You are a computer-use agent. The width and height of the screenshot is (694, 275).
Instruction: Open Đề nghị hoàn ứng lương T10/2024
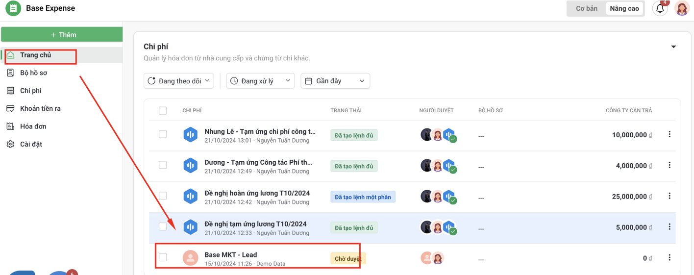tap(257, 193)
